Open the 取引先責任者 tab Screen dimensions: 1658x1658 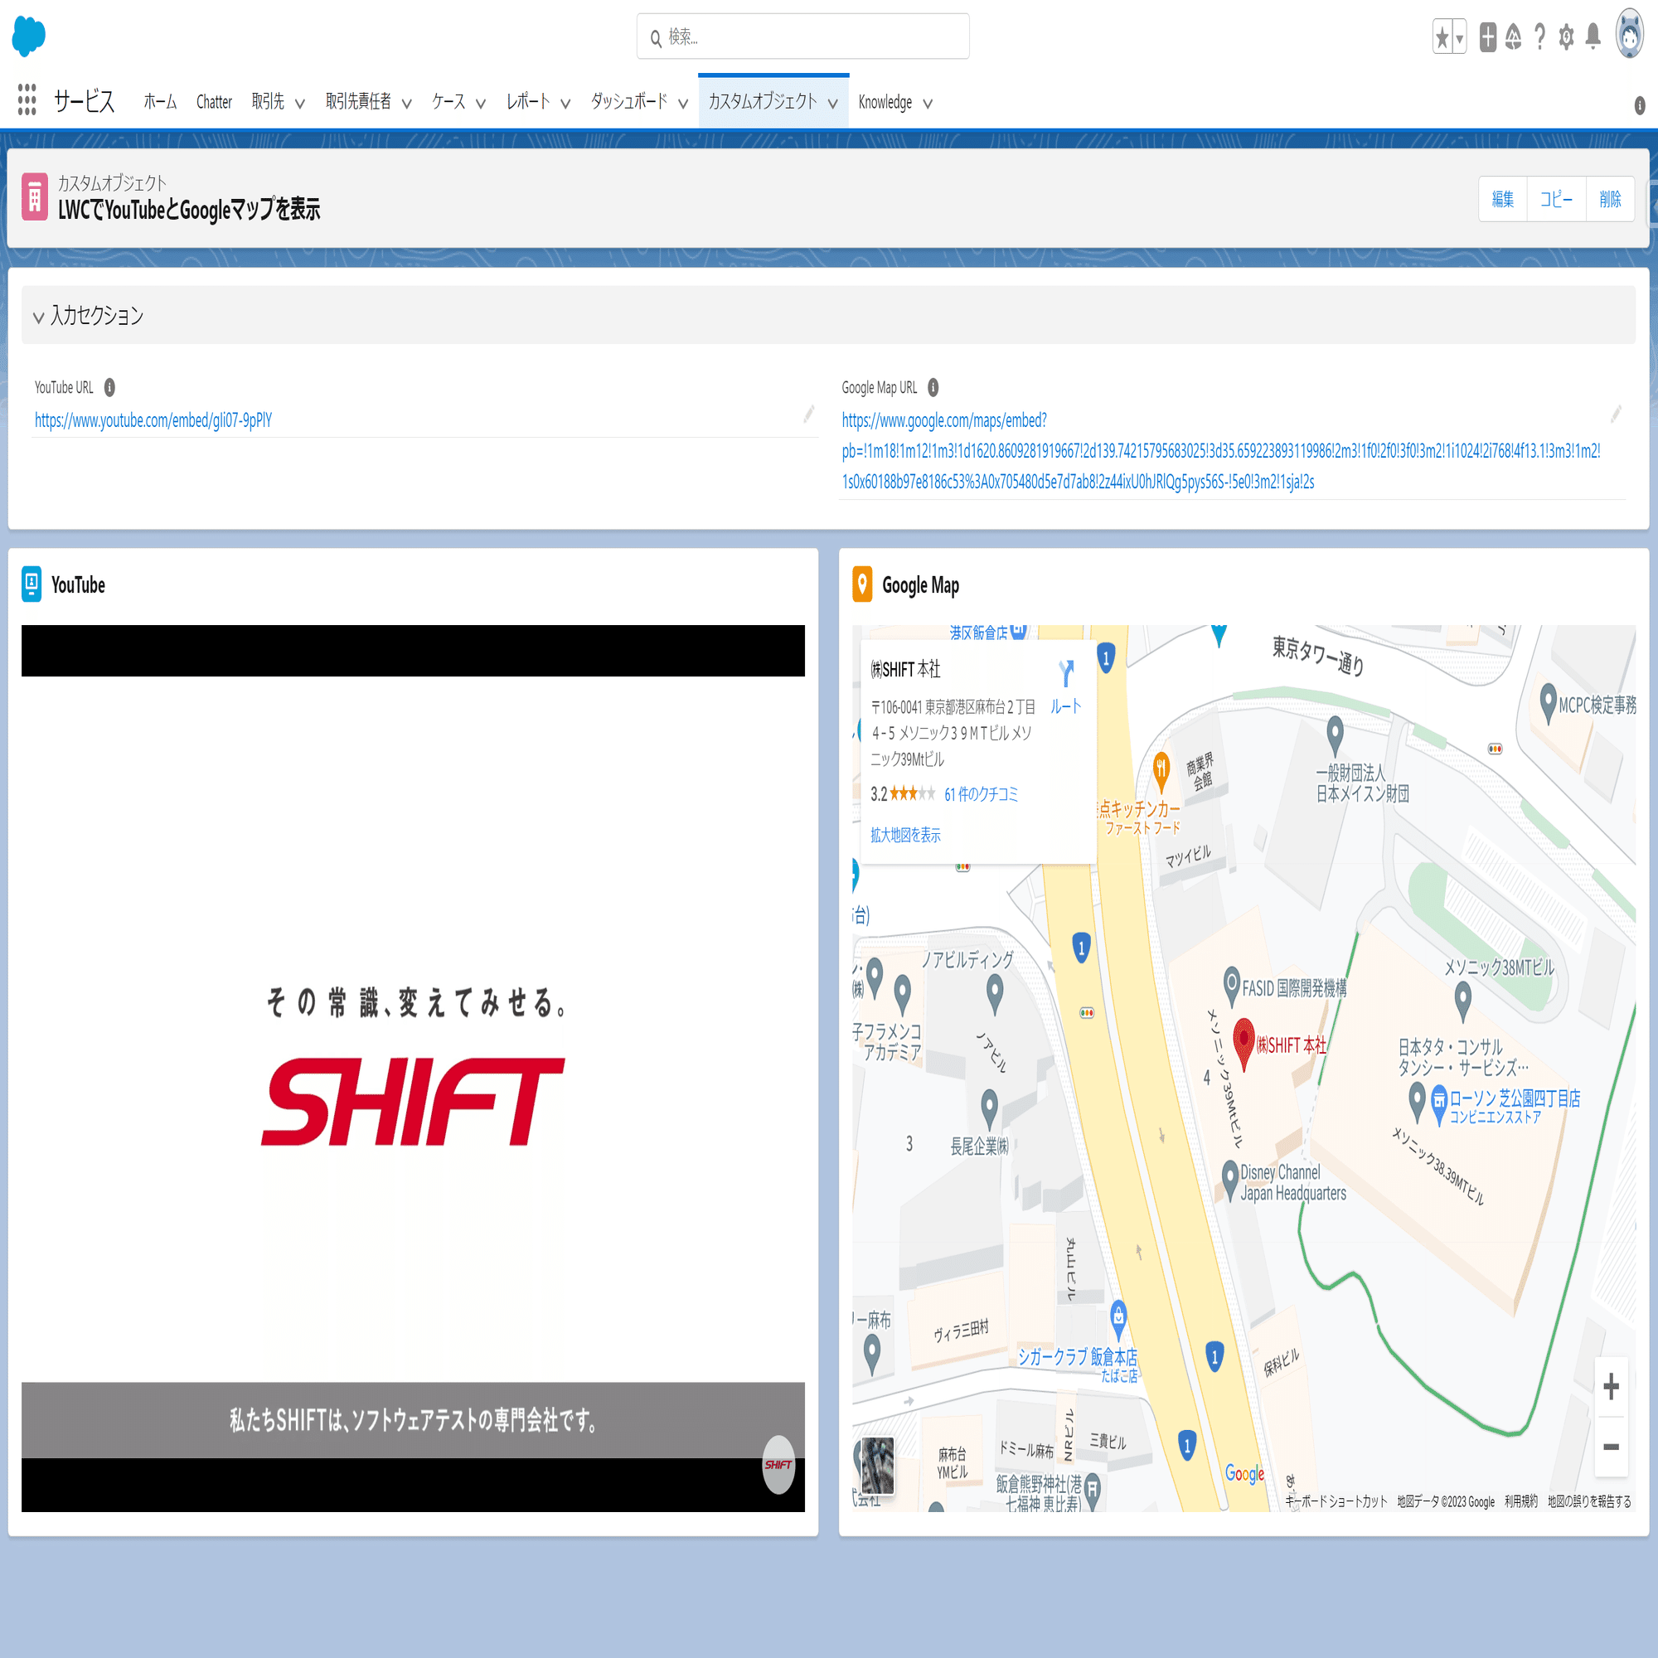click(x=358, y=101)
